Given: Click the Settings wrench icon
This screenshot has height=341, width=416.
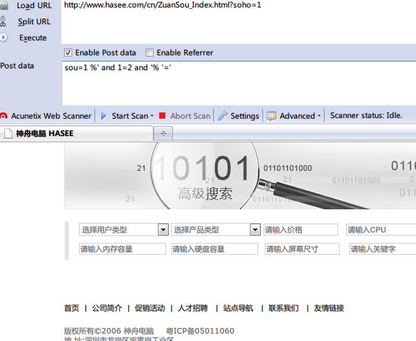Looking at the screenshot, I should click(223, 116).
